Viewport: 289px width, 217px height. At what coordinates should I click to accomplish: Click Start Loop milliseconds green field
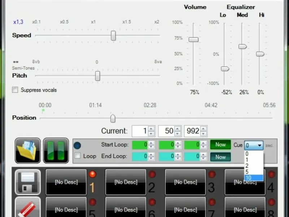coord(192,145)
